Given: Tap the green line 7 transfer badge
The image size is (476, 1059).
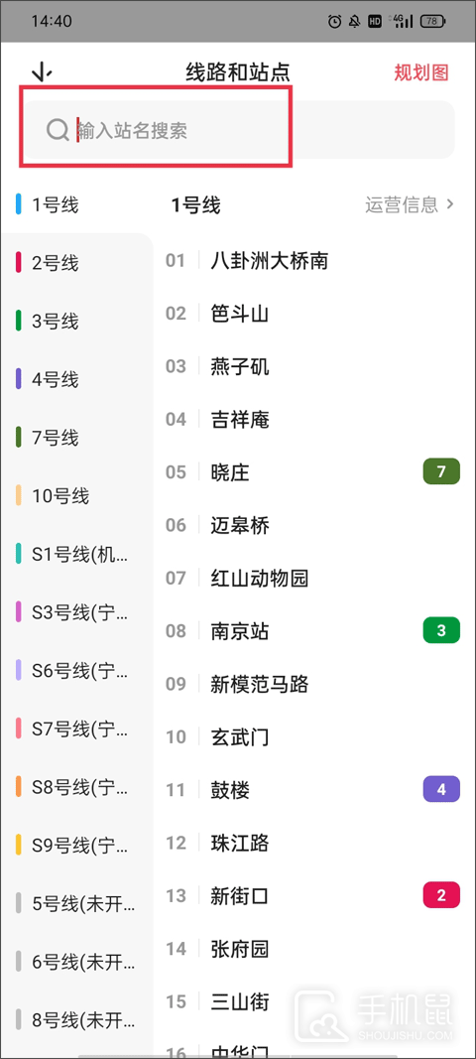Looking at the screenshot, I should (441, 471).
